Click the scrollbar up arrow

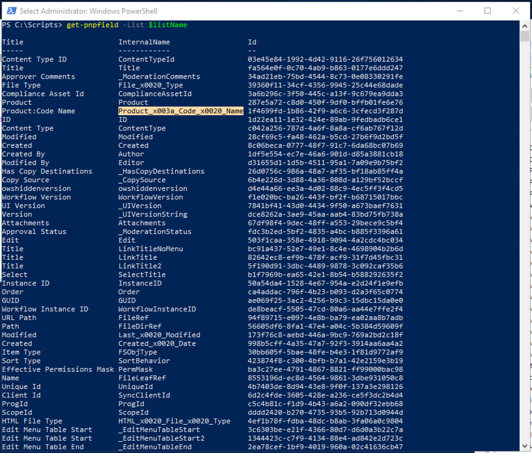[x=525, y=26]
